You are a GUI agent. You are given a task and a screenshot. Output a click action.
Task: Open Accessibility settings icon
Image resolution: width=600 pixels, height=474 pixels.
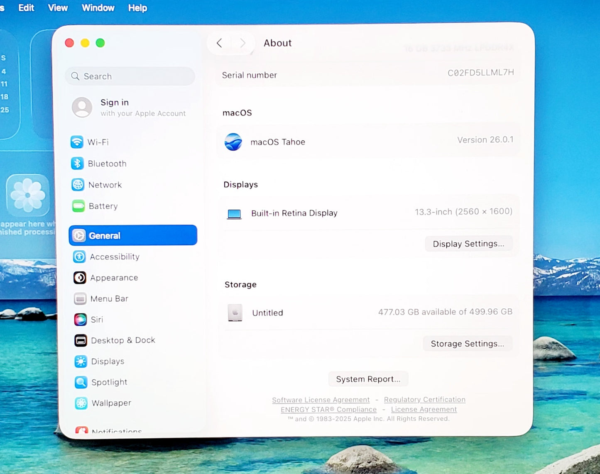[79, 257]
